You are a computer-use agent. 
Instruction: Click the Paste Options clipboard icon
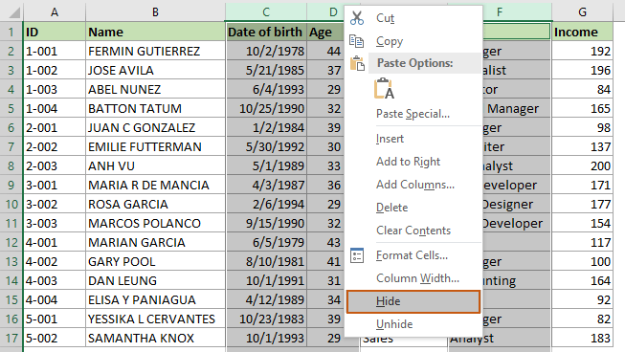(357, 63)
